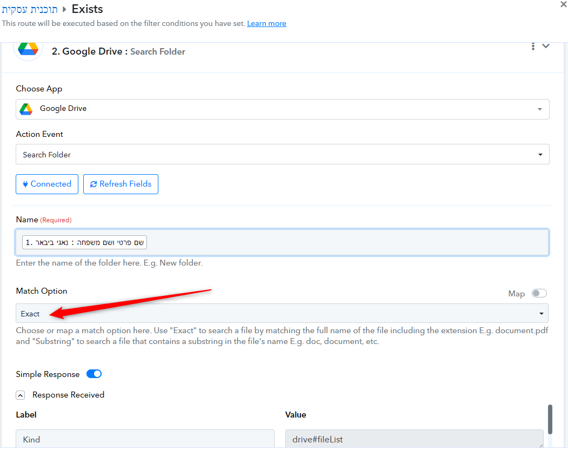The image size is (568, 450).
Task: Click the response area scrollbar
Action: (x=550, y=420)
